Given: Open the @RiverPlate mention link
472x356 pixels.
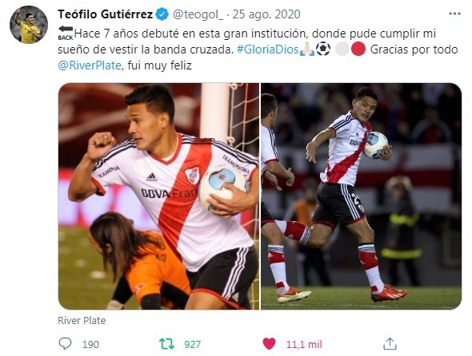Looking at the screenshot, I should pos(90,65).
